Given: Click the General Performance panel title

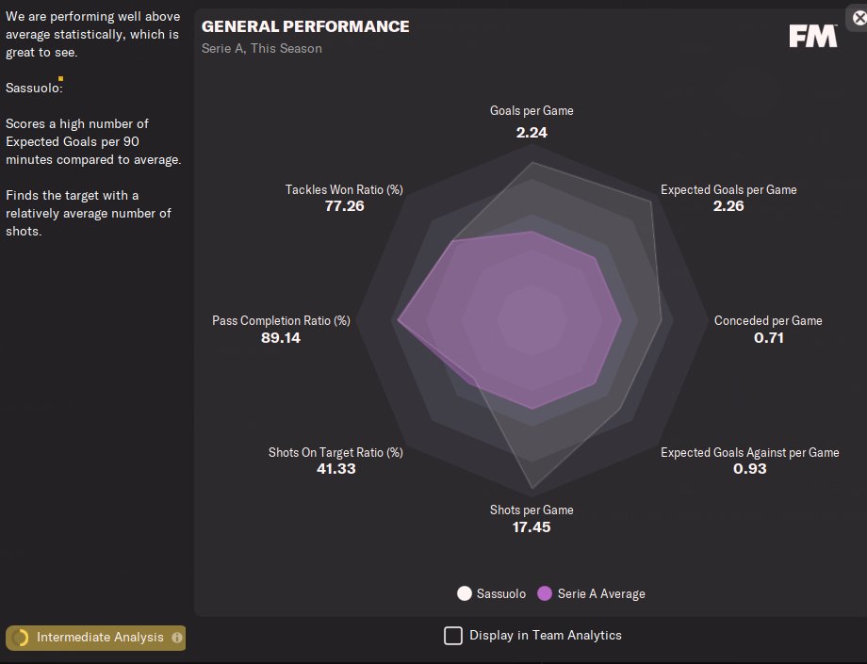Looking at the screenshot, I should 305,26.
